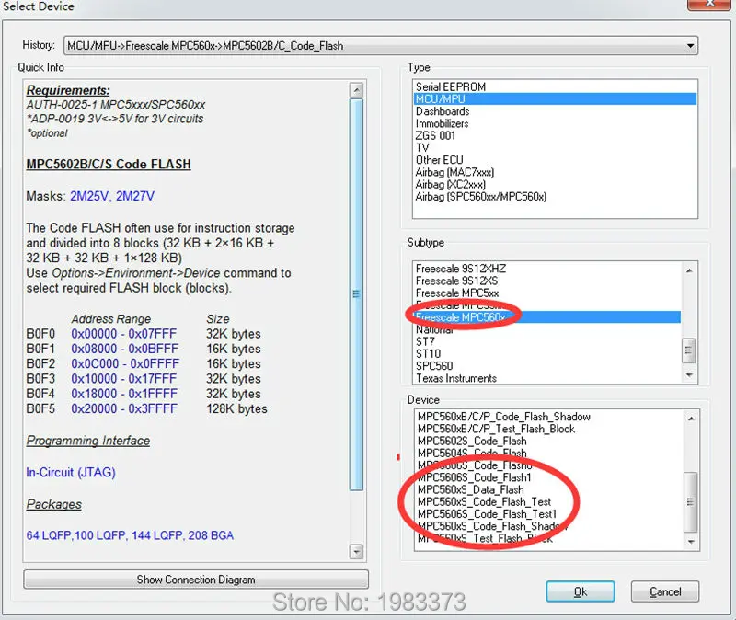Click the Cancel button
This screenshot has height=620, width=736.
point(665,591)
